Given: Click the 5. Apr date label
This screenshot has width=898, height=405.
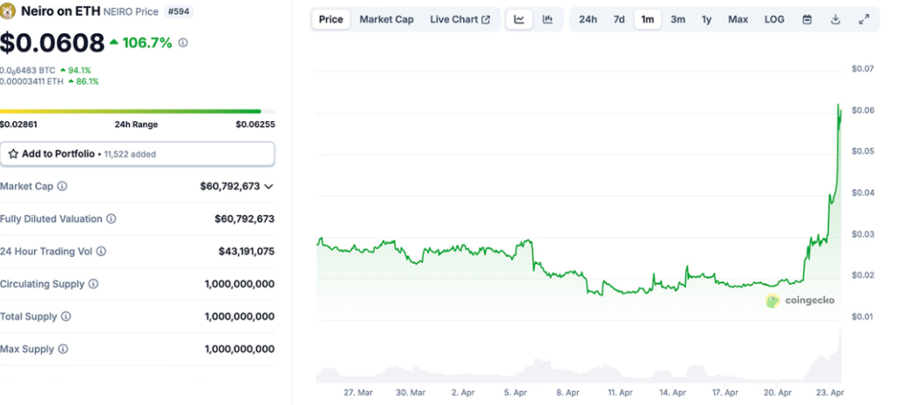Looking at the screenshot, I should (516, 393).
